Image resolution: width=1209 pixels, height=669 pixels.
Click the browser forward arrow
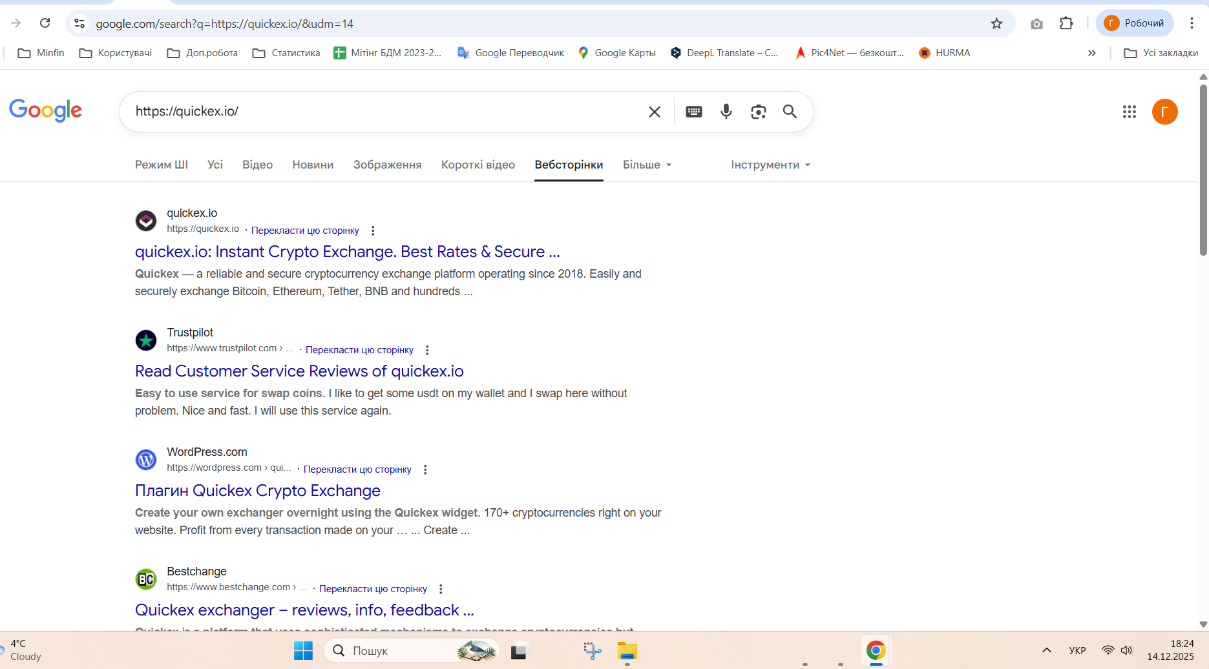(16, 23)
